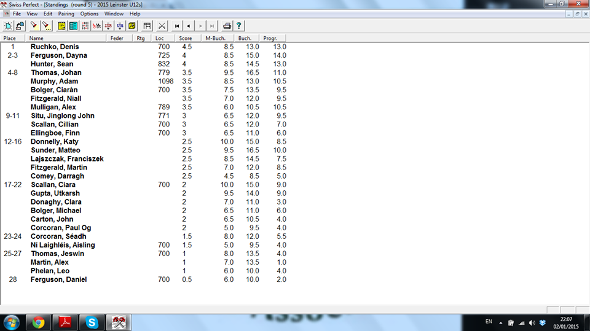This screenshot has width=590, height=331.
Task: Click the volume speaker icon in tray
Action: click(x=532, y=322)
